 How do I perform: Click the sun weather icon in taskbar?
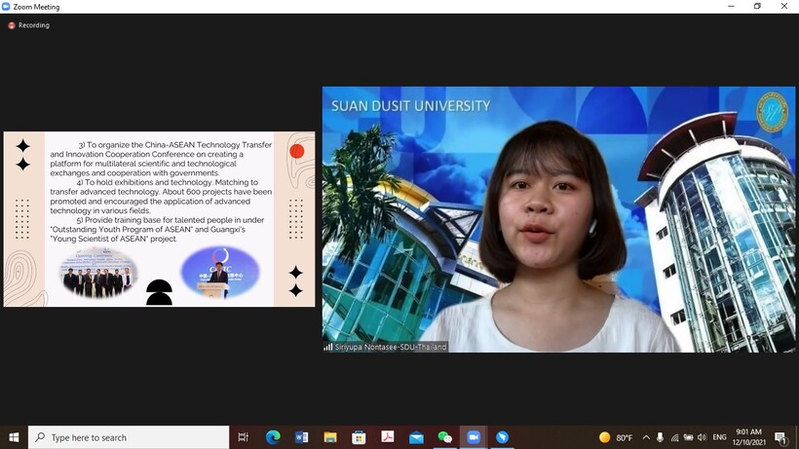click(x=605, y=437)
